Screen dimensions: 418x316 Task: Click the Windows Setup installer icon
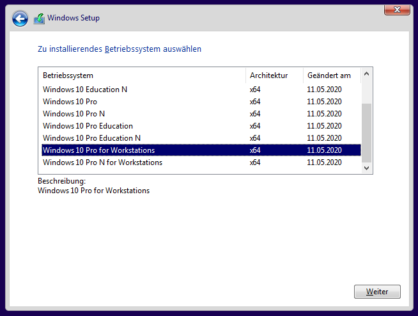pyautogui.click(x=39, y=19)
